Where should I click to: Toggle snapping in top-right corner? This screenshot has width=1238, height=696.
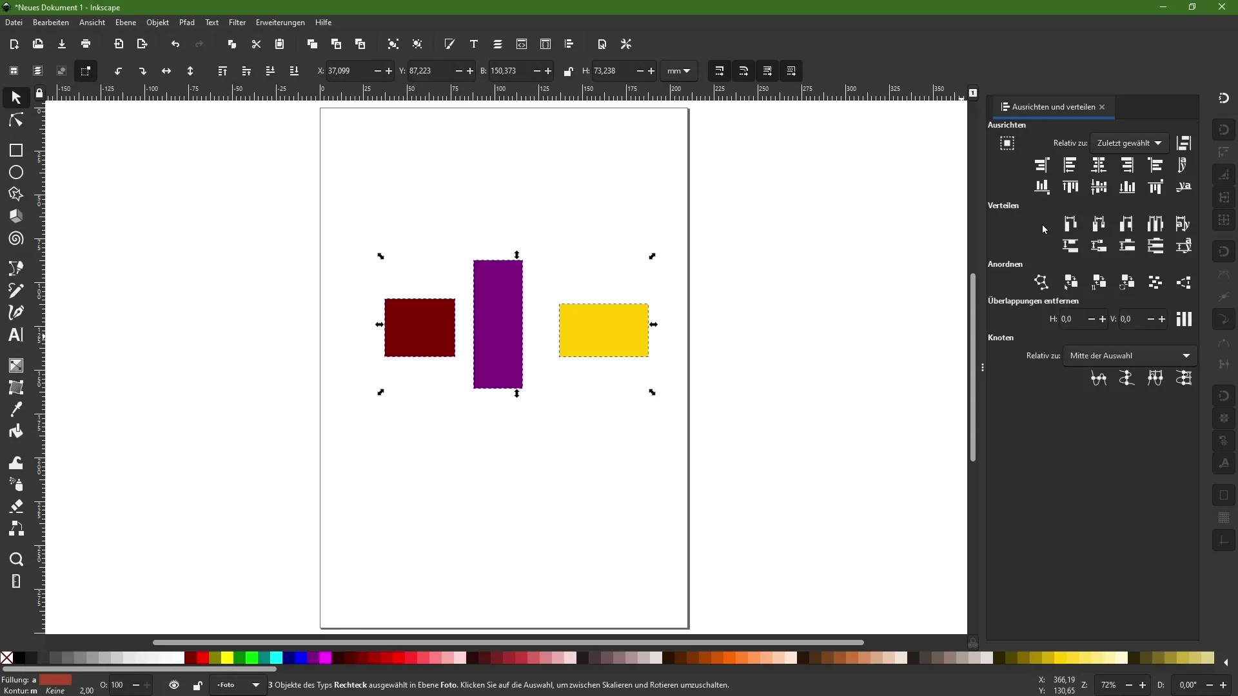pyautogui.click(x=1224, y=98)
